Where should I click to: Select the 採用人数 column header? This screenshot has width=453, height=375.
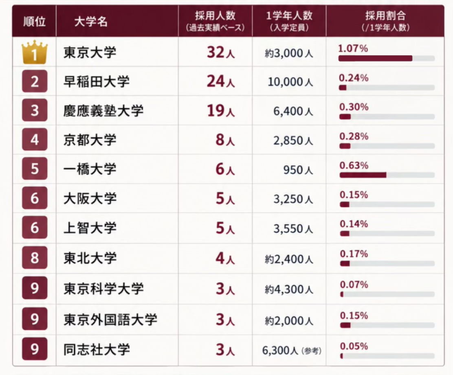coord(215,21)
